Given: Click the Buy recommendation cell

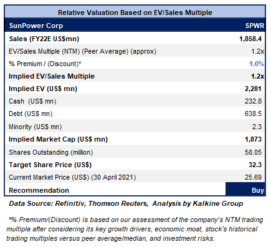Looking at the screenshot, I should tap(245, 189).
